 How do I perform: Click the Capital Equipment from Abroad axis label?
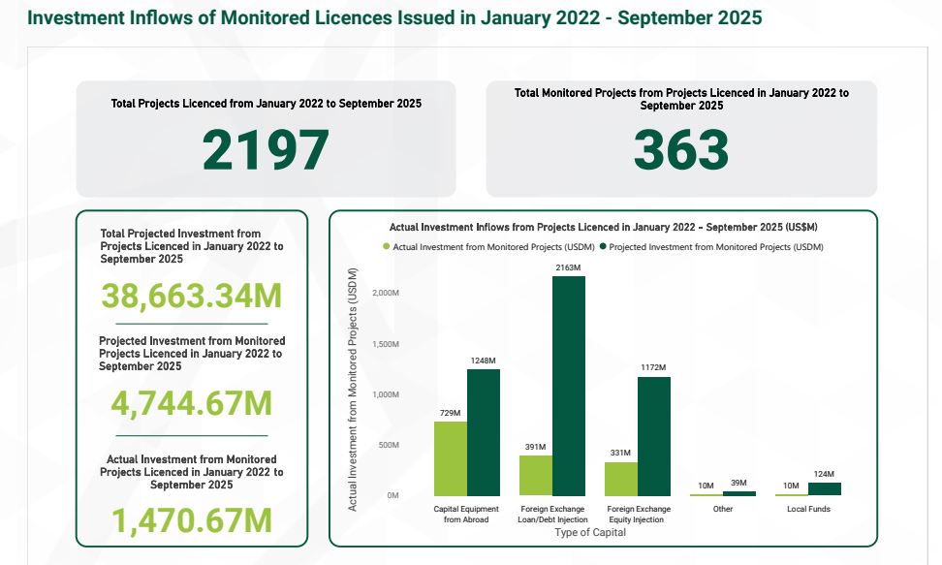pyautogui.click(x=466, y=513)
